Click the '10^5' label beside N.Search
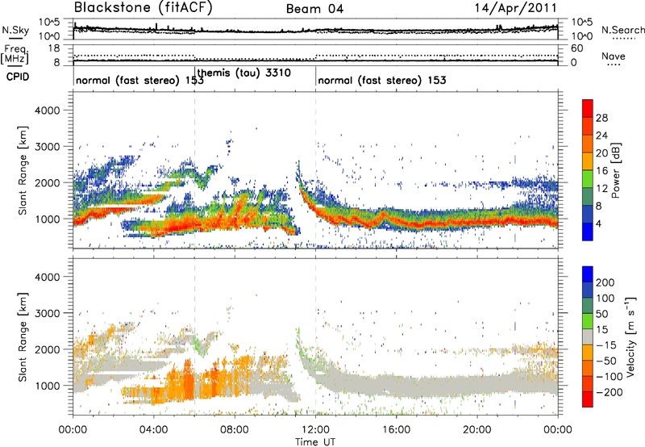 coord(582,22)
